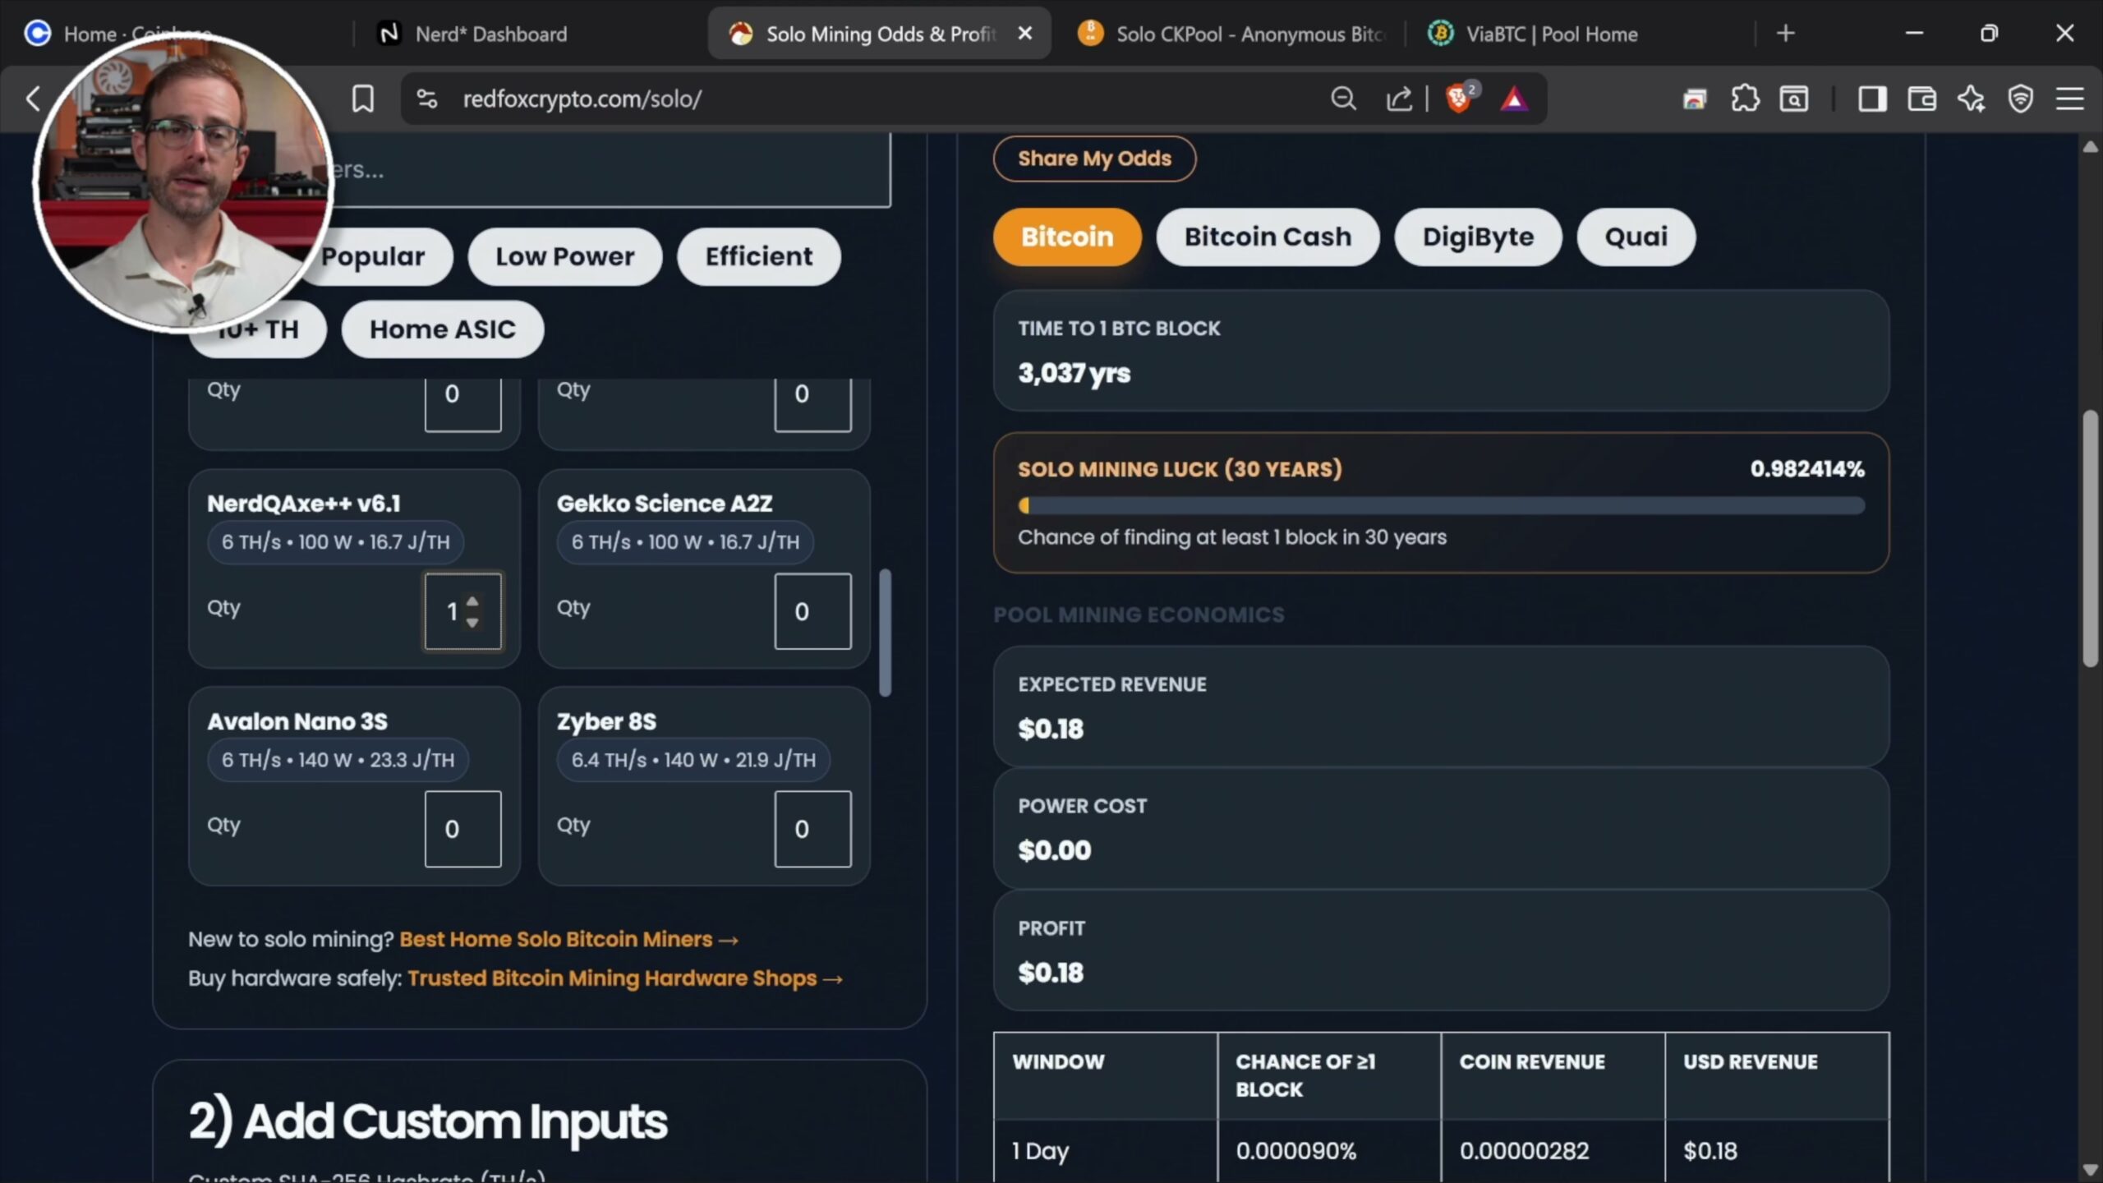Screen dimensions: 2103x1183
Task: Click the 0.000090% chance table cell
Action: click(1329, 1151)
